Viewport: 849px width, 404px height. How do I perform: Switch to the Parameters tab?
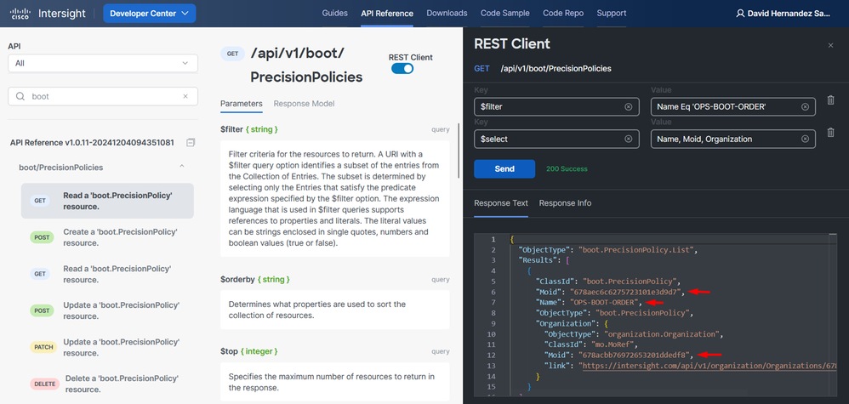[x=242, y=104]
